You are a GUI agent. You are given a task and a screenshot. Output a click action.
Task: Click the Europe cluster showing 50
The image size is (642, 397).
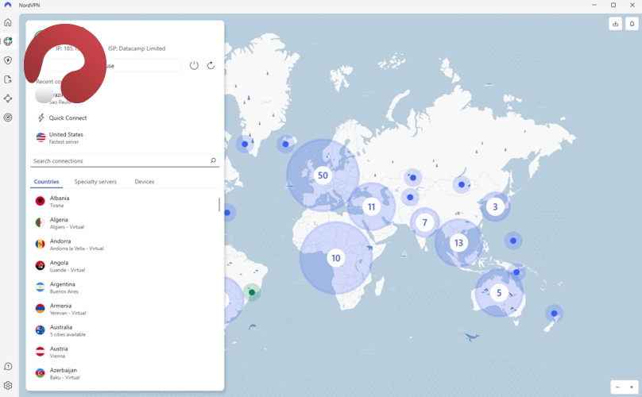click(x=322, y=175)
